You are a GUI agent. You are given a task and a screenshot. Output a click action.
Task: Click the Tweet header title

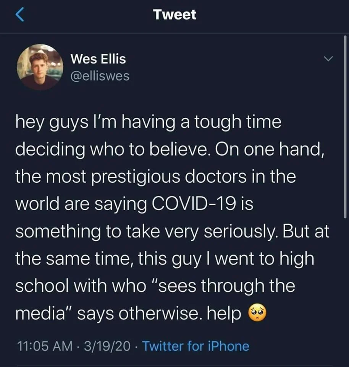(x=174, y=15)
